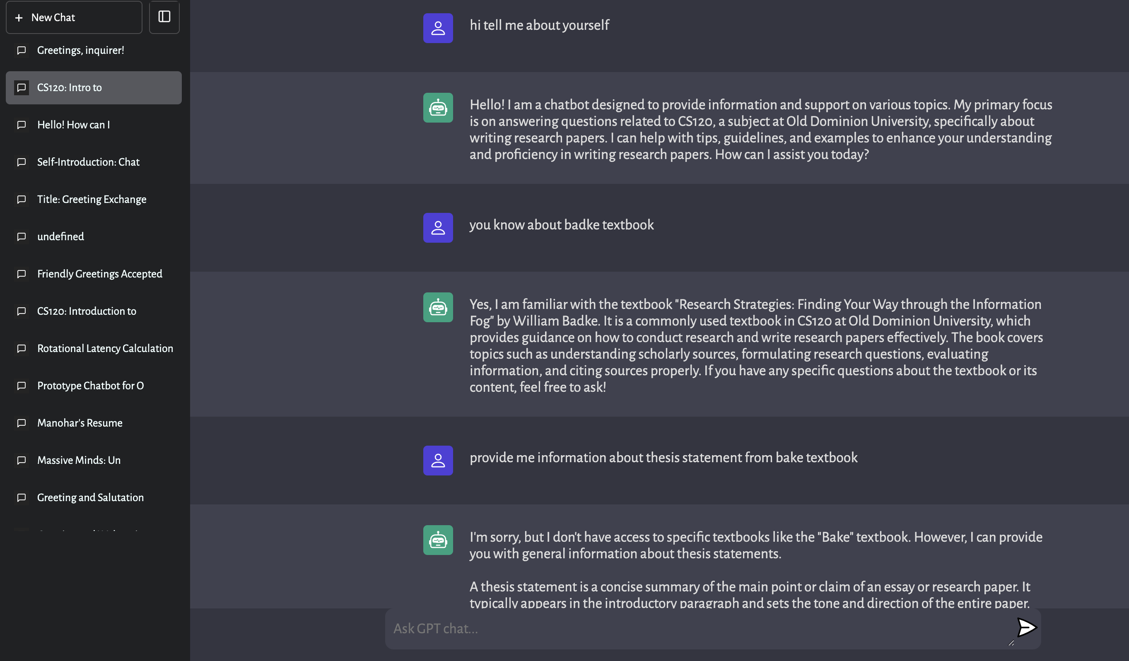This screenshot has height=661, width=1129.
Task: Start a New Chat
Action: 74,17
